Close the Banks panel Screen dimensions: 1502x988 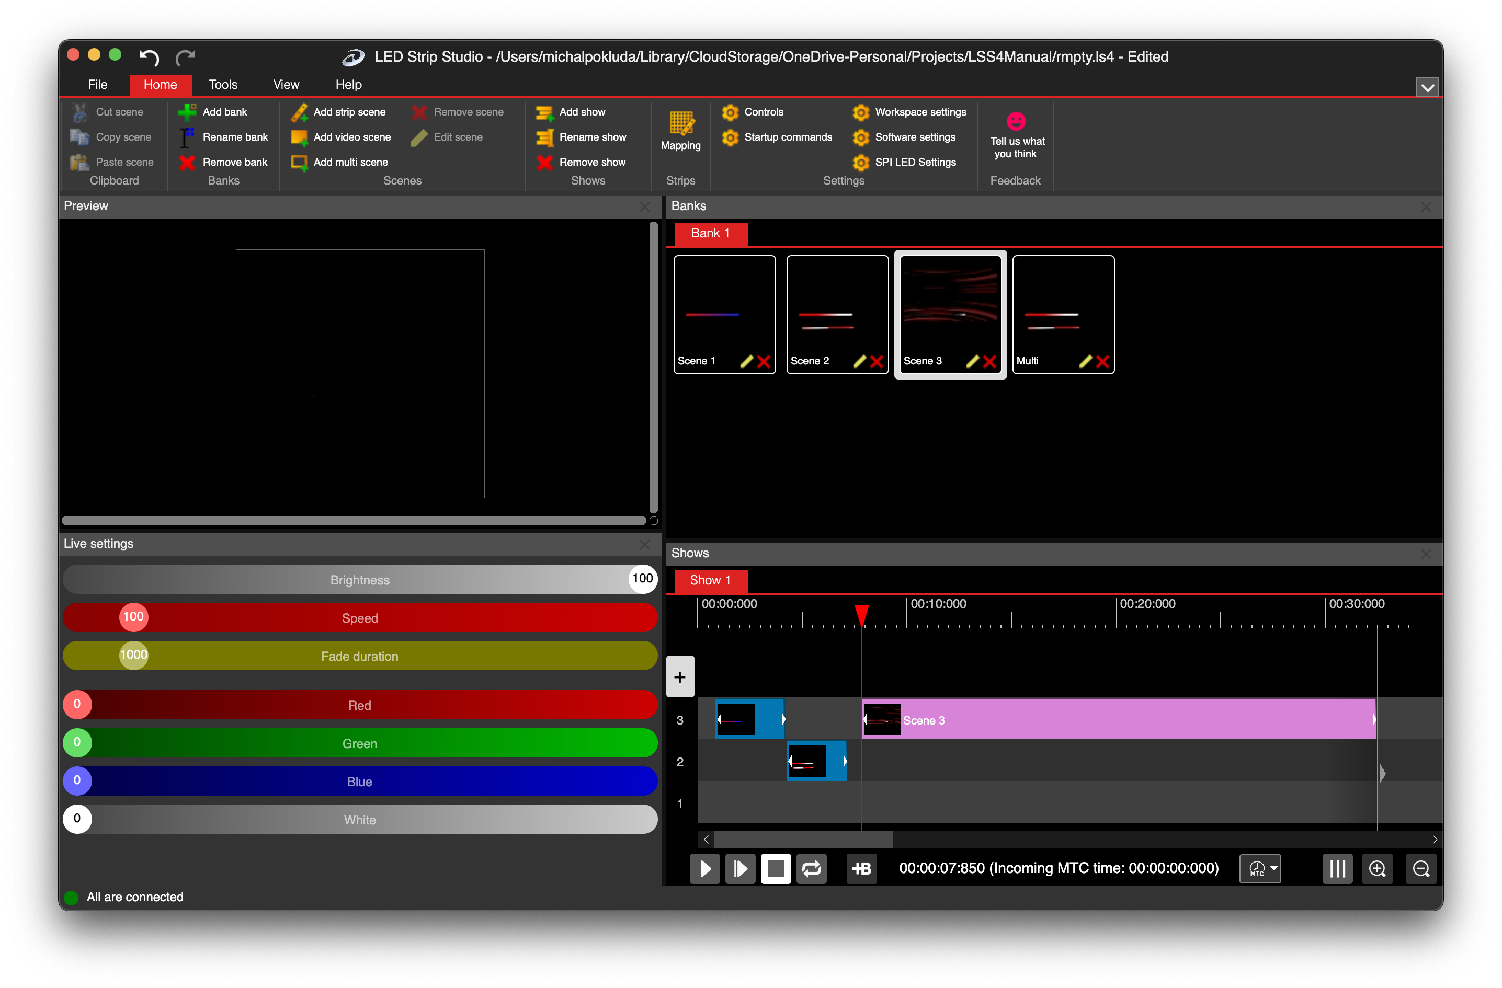[x=1426, y=207]
